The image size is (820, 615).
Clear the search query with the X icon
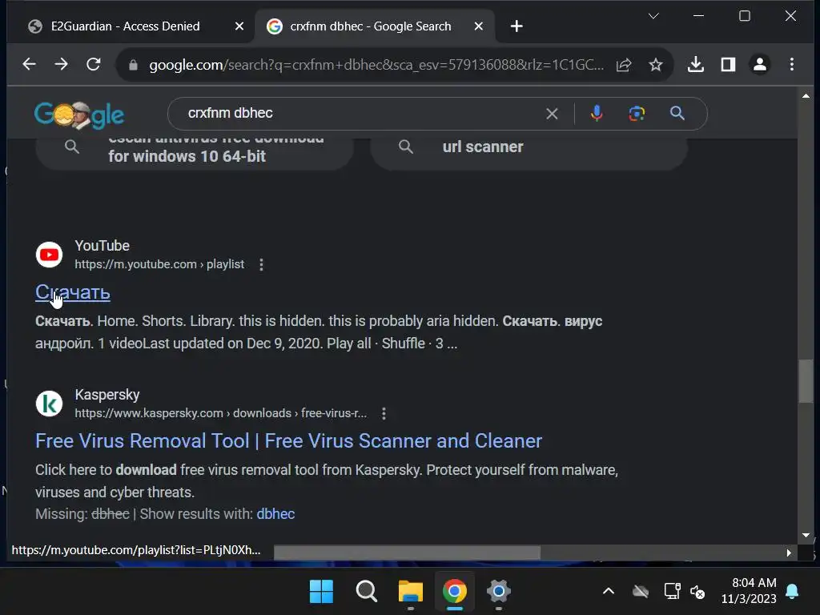(552, 114)
